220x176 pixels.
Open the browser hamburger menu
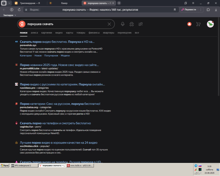click(193, 3)
